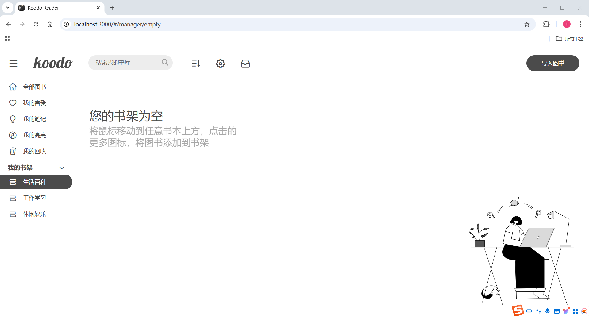Click Sogou microphone voice input

(x=548, y=311)
